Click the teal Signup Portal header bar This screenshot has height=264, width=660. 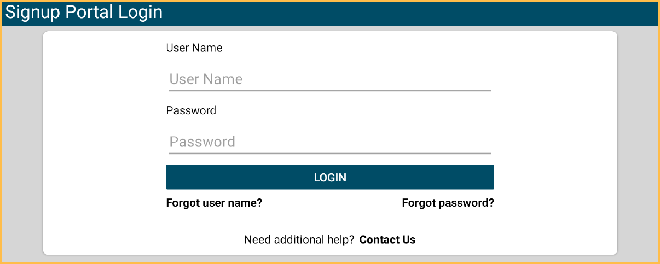click(410, 13)
